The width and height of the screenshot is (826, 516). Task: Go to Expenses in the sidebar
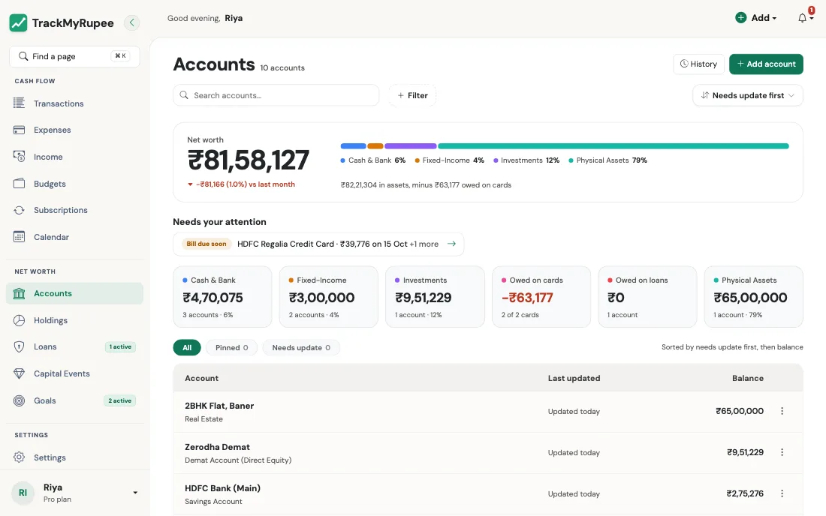point(74,130)
